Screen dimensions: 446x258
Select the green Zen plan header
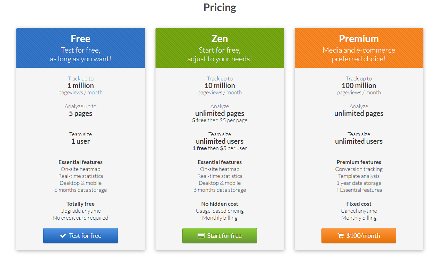220,48
